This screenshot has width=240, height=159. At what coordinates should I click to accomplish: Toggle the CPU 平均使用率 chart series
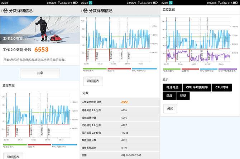pyautogui.click(x=196, y=87)
